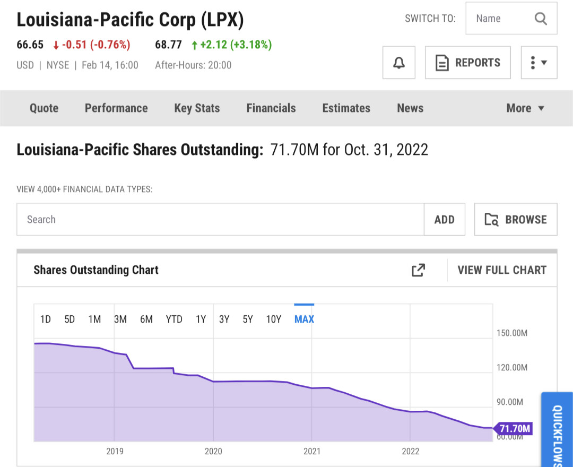573x467 pixels.
Task: Click the 2020 x-axis label
Action: [x=213, y=451]
